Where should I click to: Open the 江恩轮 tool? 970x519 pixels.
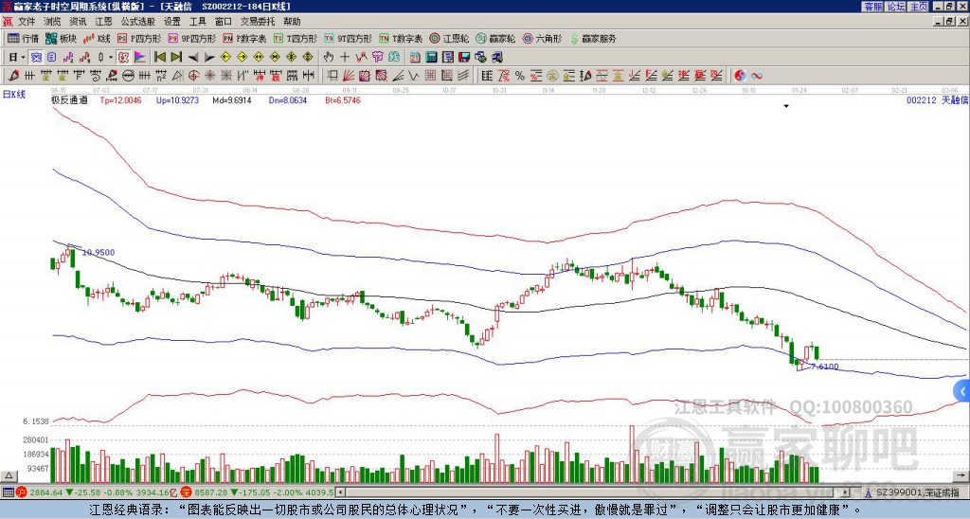449,38
